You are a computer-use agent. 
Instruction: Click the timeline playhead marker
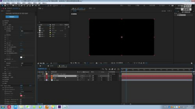(x=126, y=70)
